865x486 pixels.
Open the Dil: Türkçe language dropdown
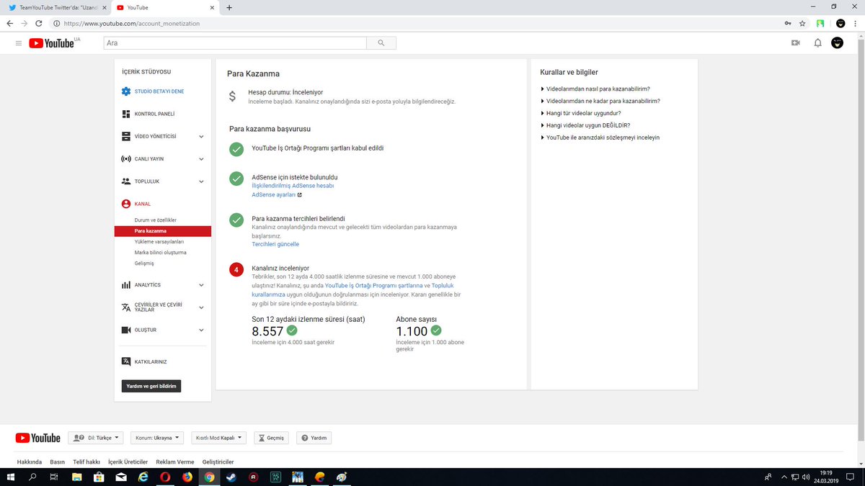(96, 438)
